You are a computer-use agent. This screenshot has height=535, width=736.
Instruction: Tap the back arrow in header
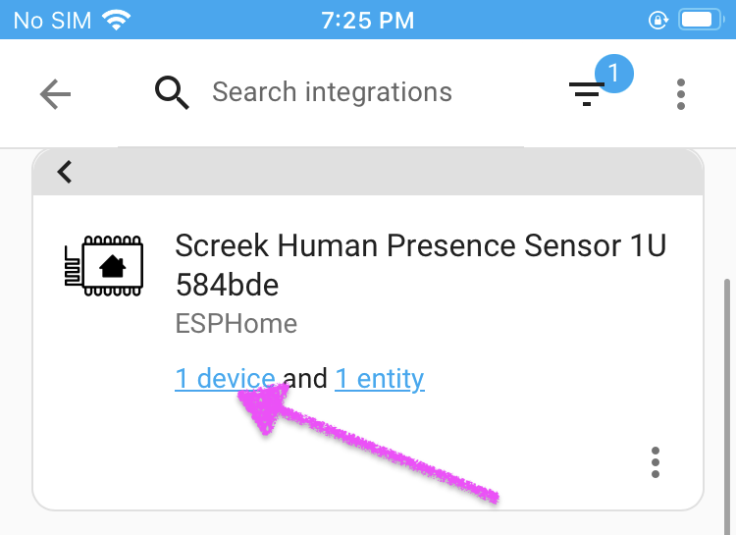55,94
